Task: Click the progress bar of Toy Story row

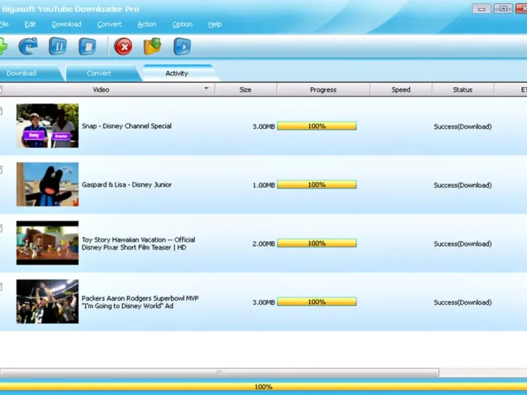Action: click(x=317, y=243)
